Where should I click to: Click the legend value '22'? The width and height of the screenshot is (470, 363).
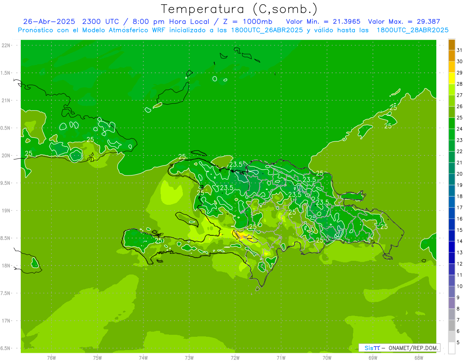point(459,152)
